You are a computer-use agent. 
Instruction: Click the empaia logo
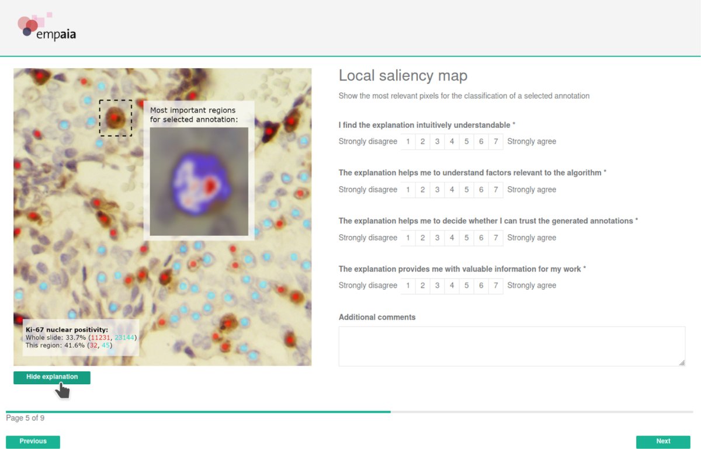tap(47, 27)
